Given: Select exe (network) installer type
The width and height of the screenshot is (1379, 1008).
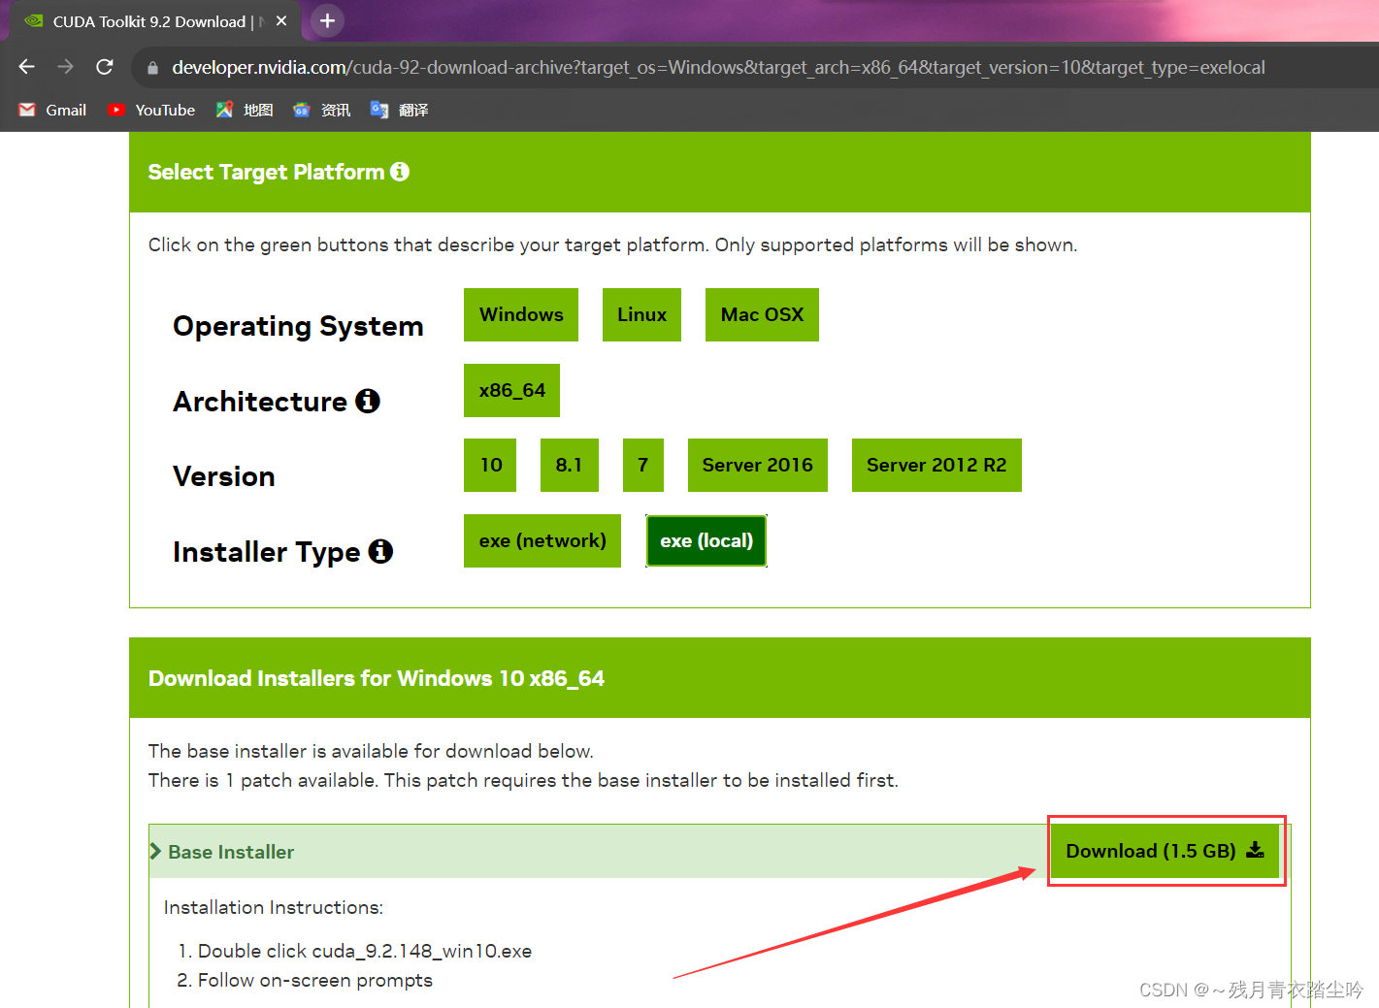Looking at the screenshot, I should coord(542,540).
